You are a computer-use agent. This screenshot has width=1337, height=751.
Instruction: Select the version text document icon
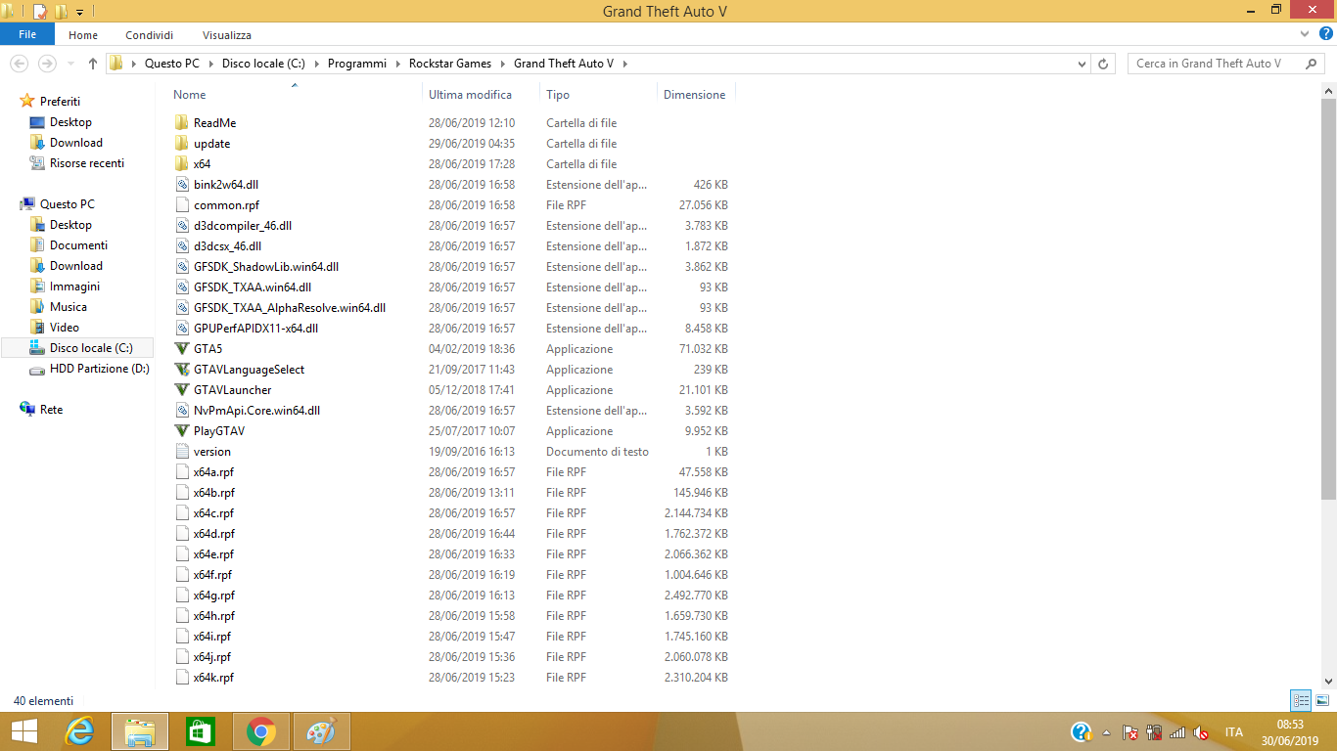[181, 452]
